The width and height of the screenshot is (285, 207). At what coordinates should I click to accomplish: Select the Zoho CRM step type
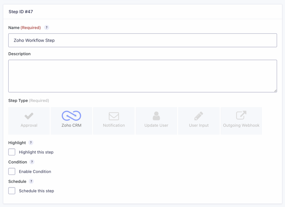[71, 121]
